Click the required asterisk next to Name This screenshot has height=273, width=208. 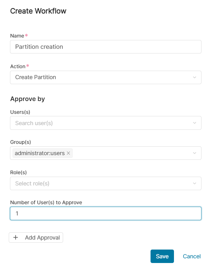click(26, 35)
